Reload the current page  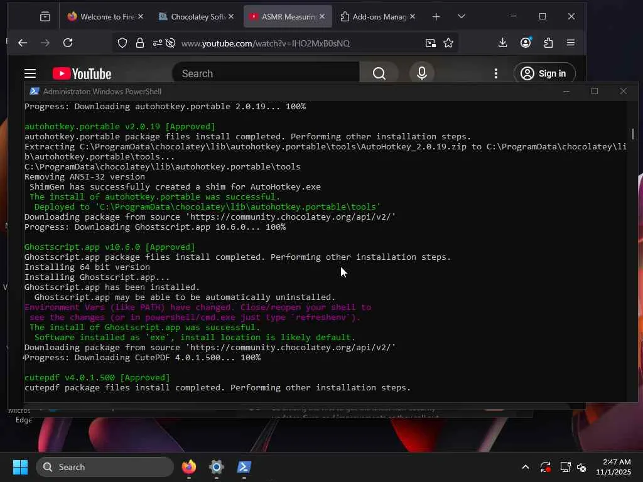coord(68,43)
